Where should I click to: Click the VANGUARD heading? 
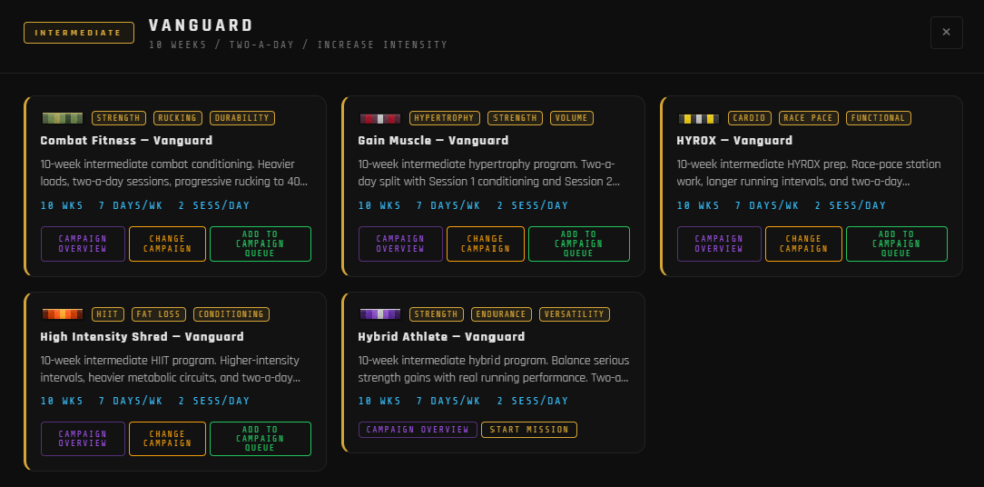(202, 25)
